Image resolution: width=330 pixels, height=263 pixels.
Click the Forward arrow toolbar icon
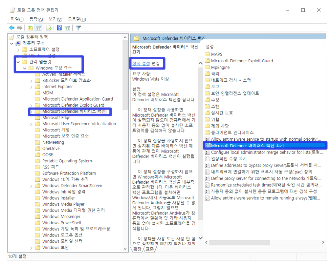pos(20,28)
